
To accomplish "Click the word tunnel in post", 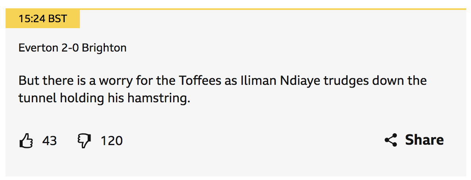I will [37, 98].
